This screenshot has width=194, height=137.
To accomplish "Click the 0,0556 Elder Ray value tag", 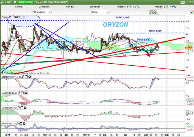I will (189, 127).
